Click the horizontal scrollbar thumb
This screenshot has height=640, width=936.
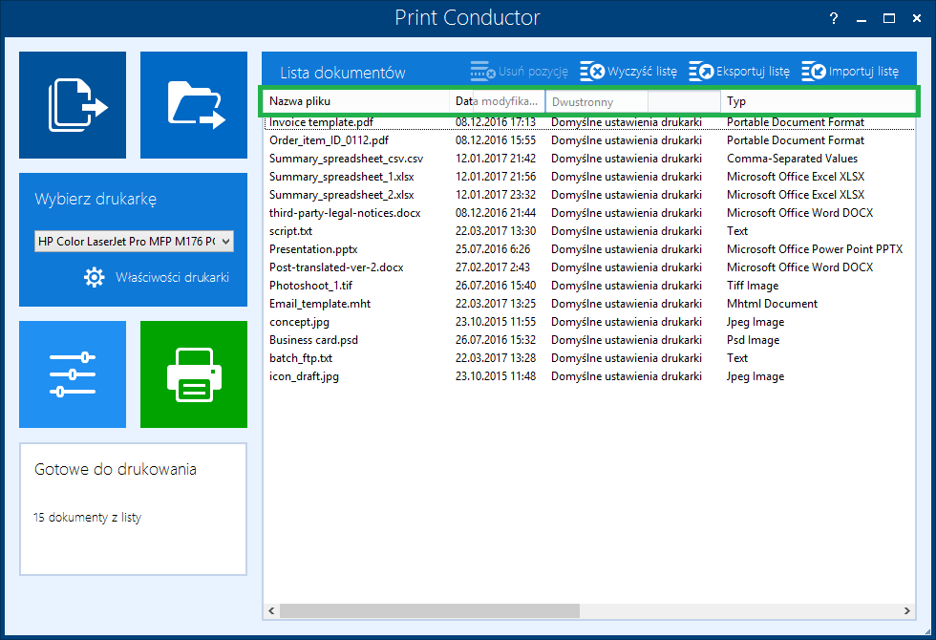(430, 610)
